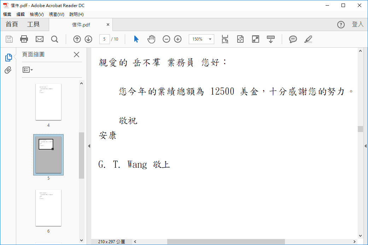
Task: Switch to full screen reading mode
Action: (256, 39)
